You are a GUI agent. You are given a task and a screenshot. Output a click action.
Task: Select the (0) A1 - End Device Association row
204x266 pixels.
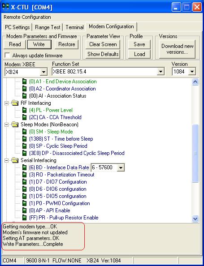(63, 82)
